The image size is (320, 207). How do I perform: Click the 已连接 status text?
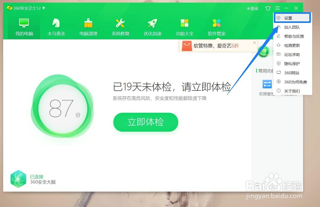[x=37, y=177]
